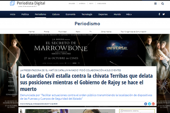
Task: Open the Internet subsection
Action: [x=32, y=32]
